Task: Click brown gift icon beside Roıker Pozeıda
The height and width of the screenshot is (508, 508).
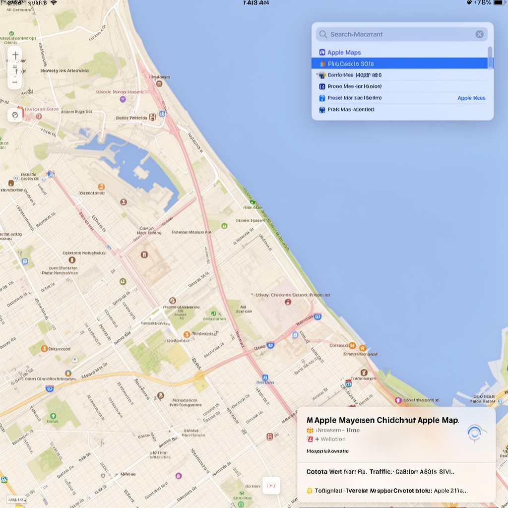Action: coord(153,117)
